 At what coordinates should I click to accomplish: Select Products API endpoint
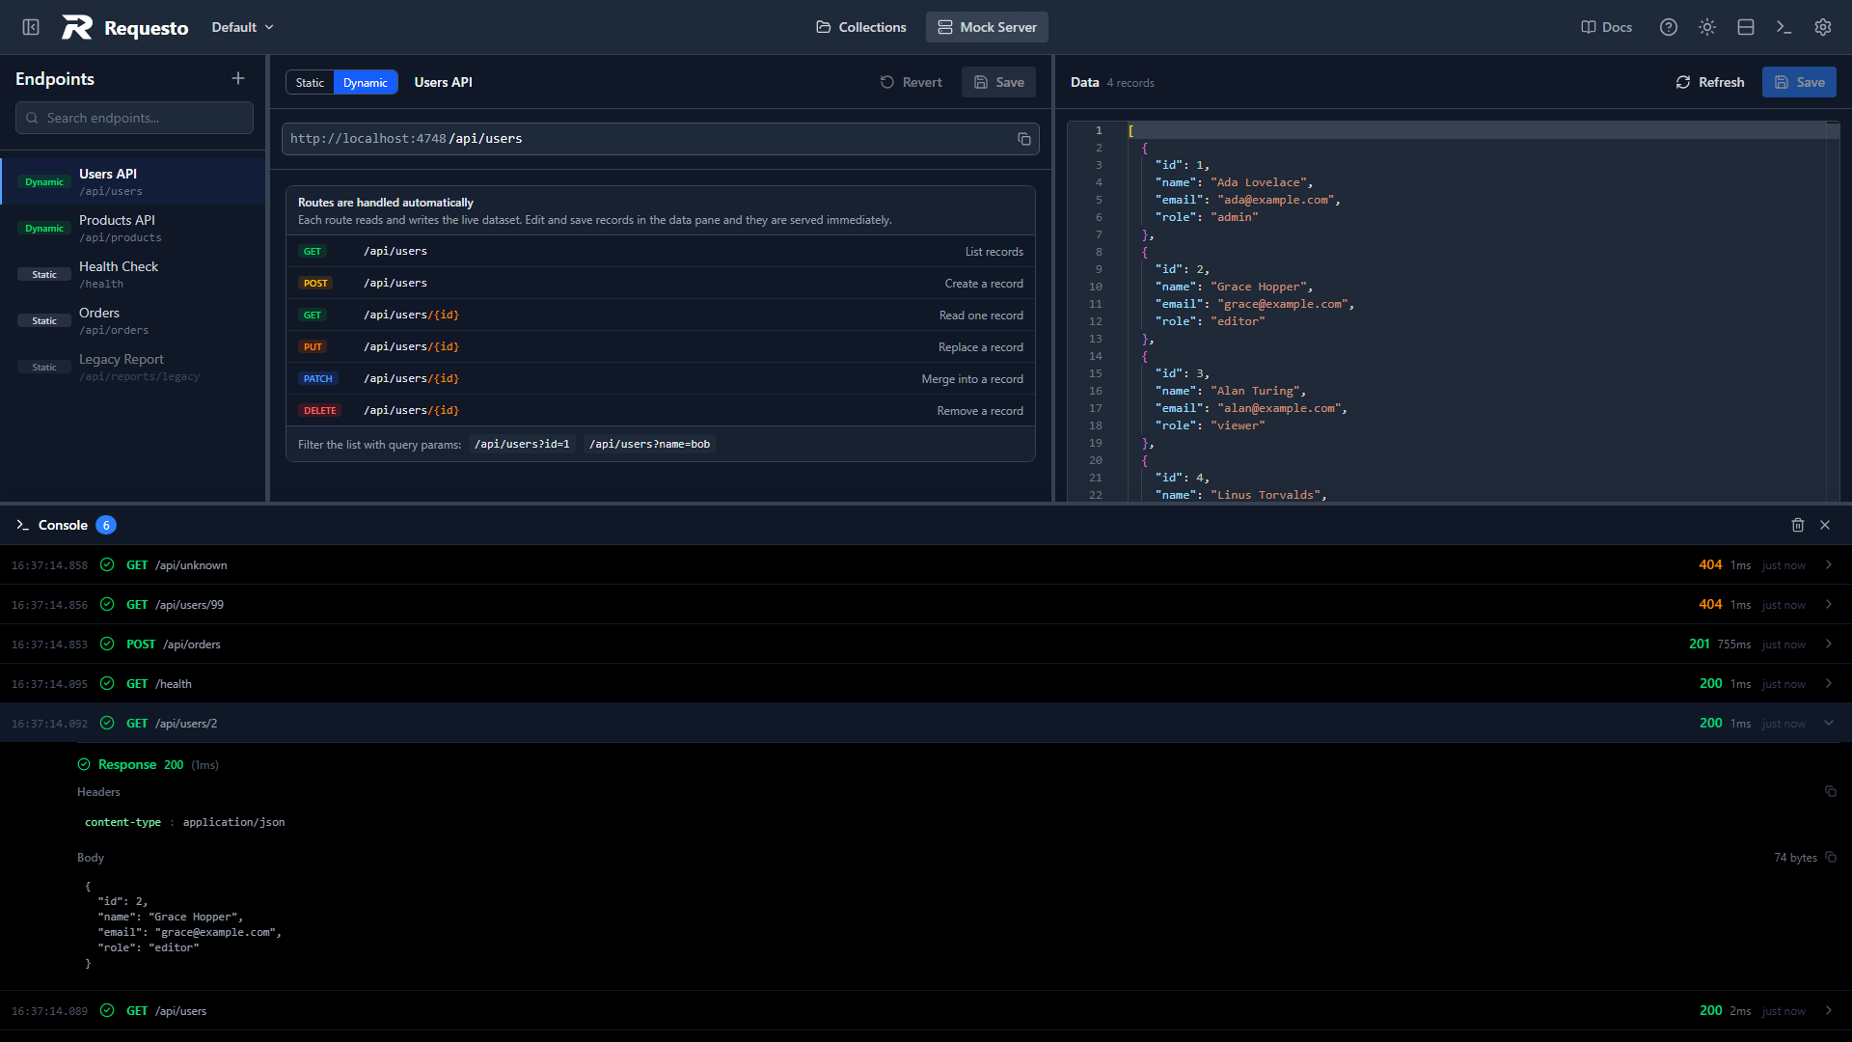[133, 228]
